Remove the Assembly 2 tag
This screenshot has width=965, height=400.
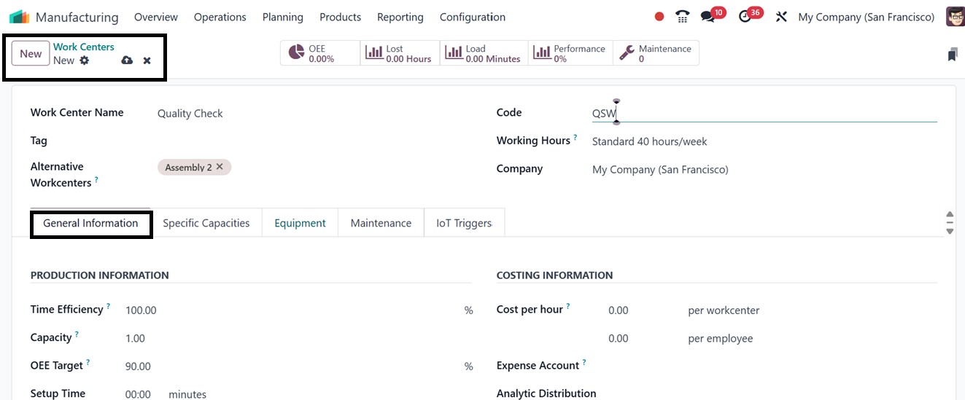click(220, 167)
